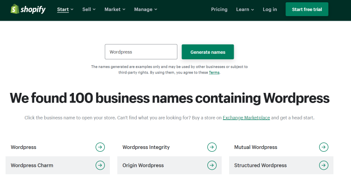351x177 pixels.
Task: Click the arrow icon next to Wordpress
Action: pos(100,147)
